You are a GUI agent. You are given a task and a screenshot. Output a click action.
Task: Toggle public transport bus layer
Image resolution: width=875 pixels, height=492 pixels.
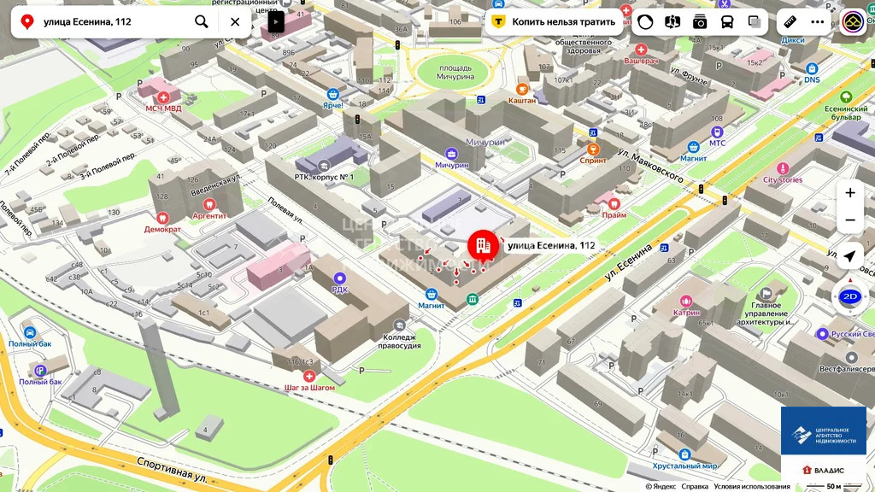pos(727,21)
